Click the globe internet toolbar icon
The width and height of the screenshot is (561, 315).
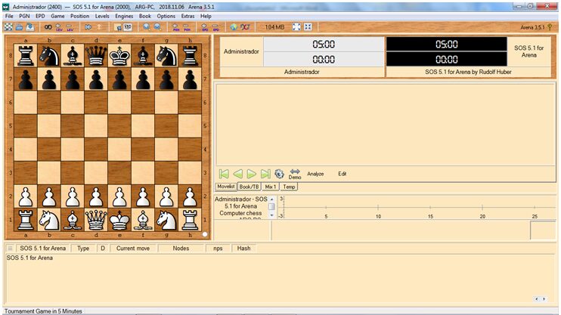[x=234, y=27]
